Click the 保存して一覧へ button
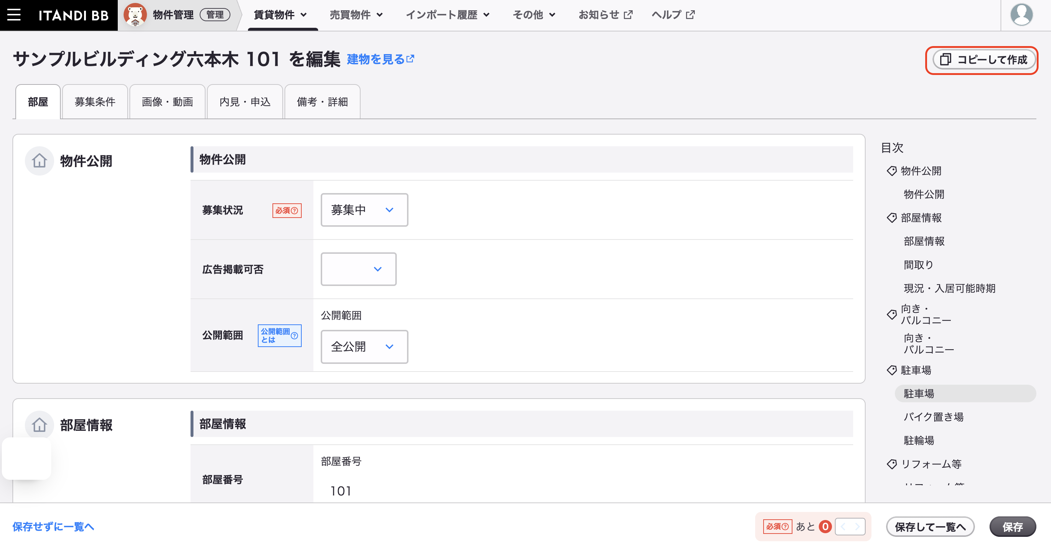1051x550 pixels. point(930,527)
